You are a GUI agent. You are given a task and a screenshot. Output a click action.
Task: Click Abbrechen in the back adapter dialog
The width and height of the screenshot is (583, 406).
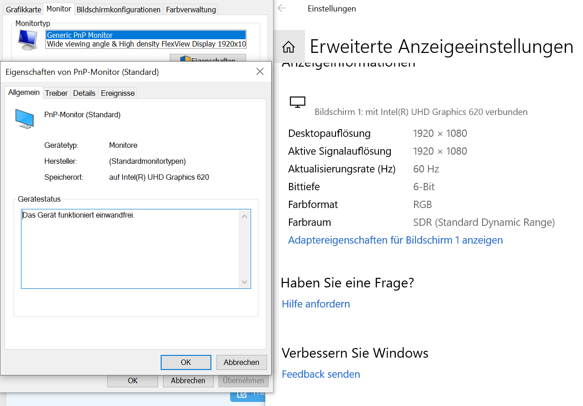click(188, 380)
